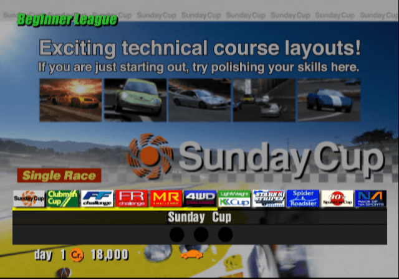
Task: View the blue striped sports car thumbnail
Action: 329,100
